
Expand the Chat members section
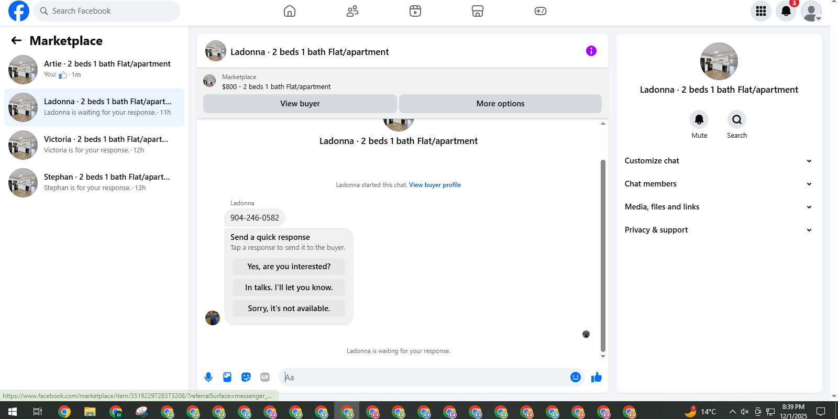719,184
